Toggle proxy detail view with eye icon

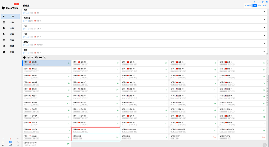41,57
